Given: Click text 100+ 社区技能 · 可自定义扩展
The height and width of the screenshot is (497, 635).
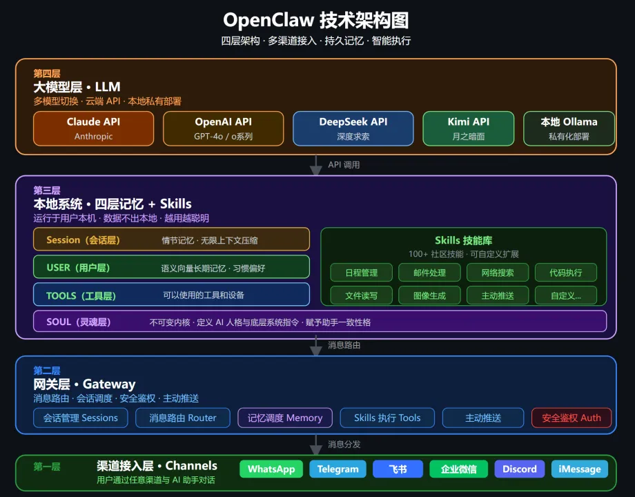Looking at the screenshot, I should pyautogui.click(x=464, y=254).
